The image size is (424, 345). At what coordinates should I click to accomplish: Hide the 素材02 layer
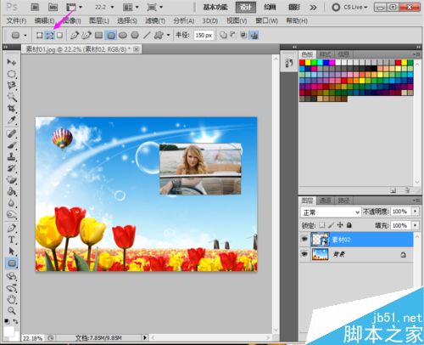click(304, 239)
